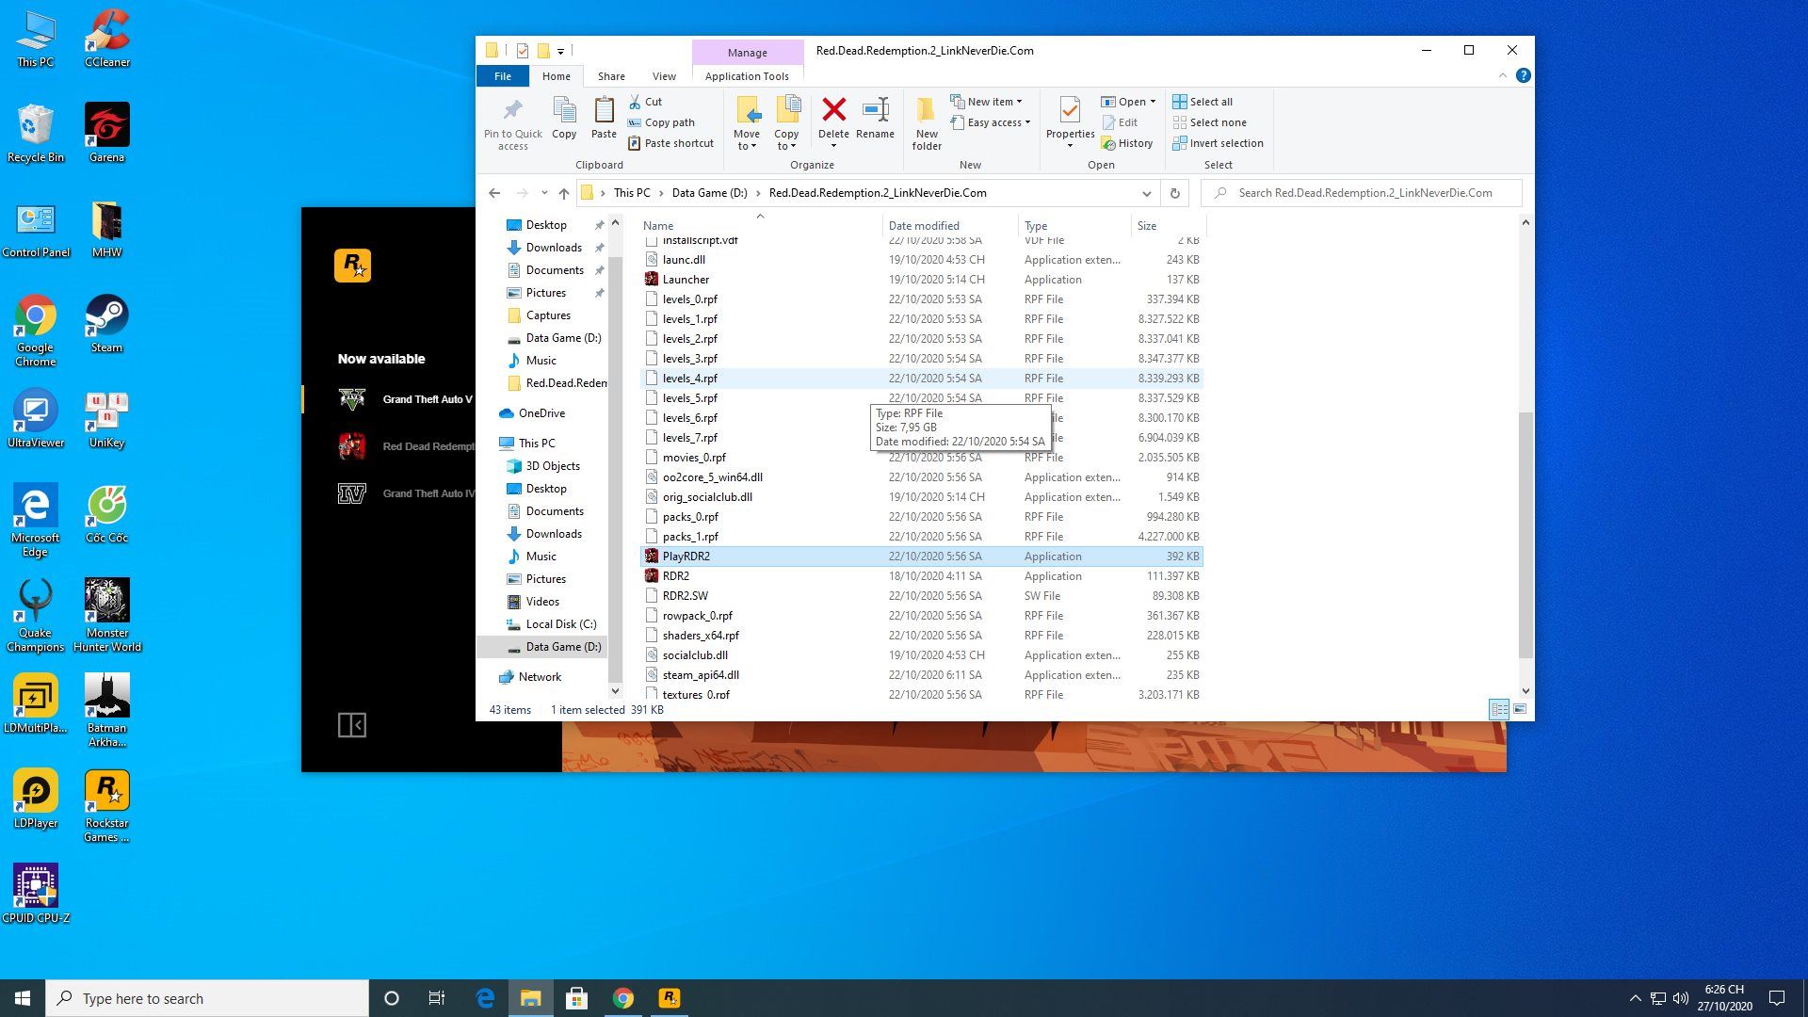Viewport: 1808px width, 1017px height.
Task: Open Explorer Help question mark icon
Action: [x=1523, y=75]
